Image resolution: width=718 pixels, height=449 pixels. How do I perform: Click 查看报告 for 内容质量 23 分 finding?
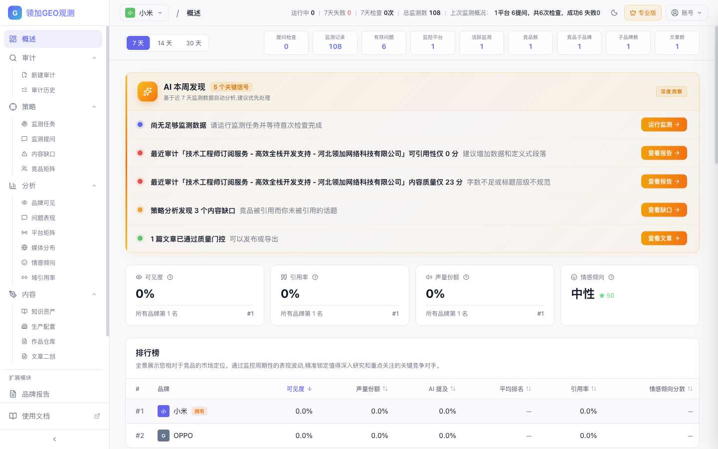(x=664, y=182)
